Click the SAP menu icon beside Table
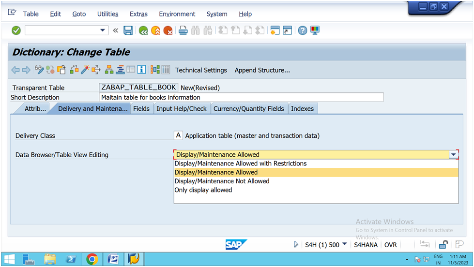 [12, 12]
